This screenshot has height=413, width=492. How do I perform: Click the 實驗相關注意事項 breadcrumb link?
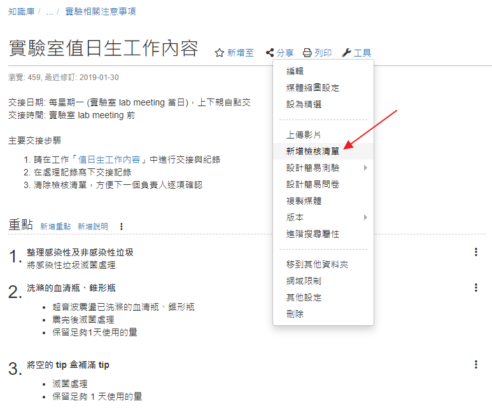pos(100,11)
